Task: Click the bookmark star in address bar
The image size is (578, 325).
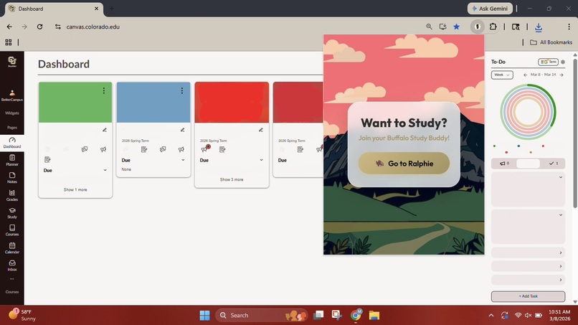Action: [456, 27]
